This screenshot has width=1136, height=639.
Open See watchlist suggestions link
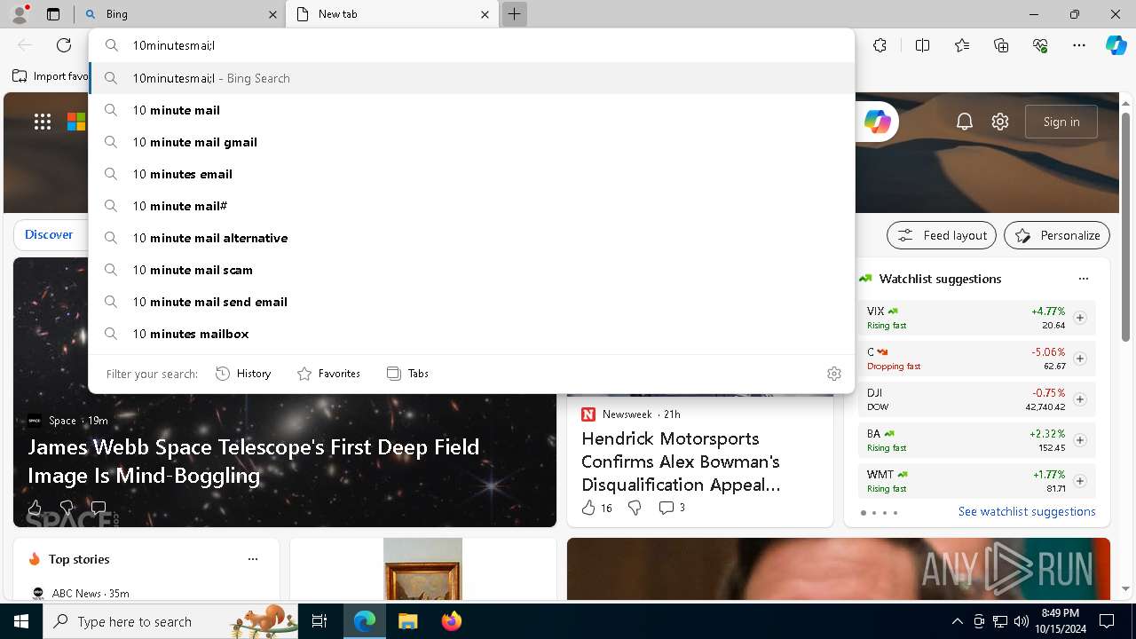1027,511
